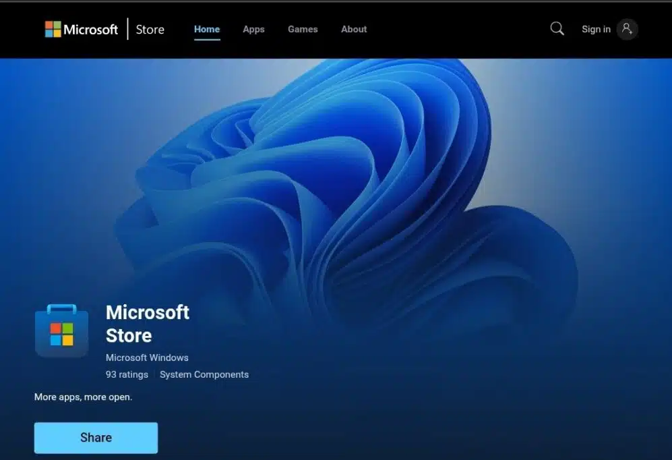The image size is (672, 460).
Task: View the 93 ratings
Action: (x=126, y=374)
